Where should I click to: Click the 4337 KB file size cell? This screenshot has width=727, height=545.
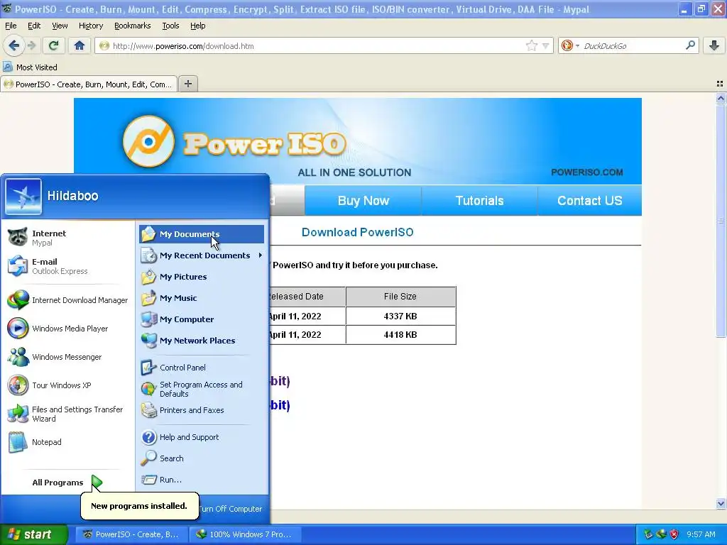(x=400, y=316)
